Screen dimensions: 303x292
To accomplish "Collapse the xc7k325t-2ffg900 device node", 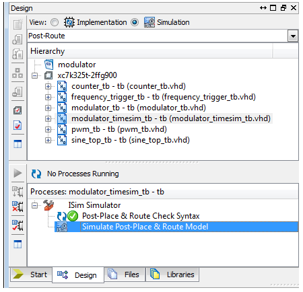I will pos(34,75).
